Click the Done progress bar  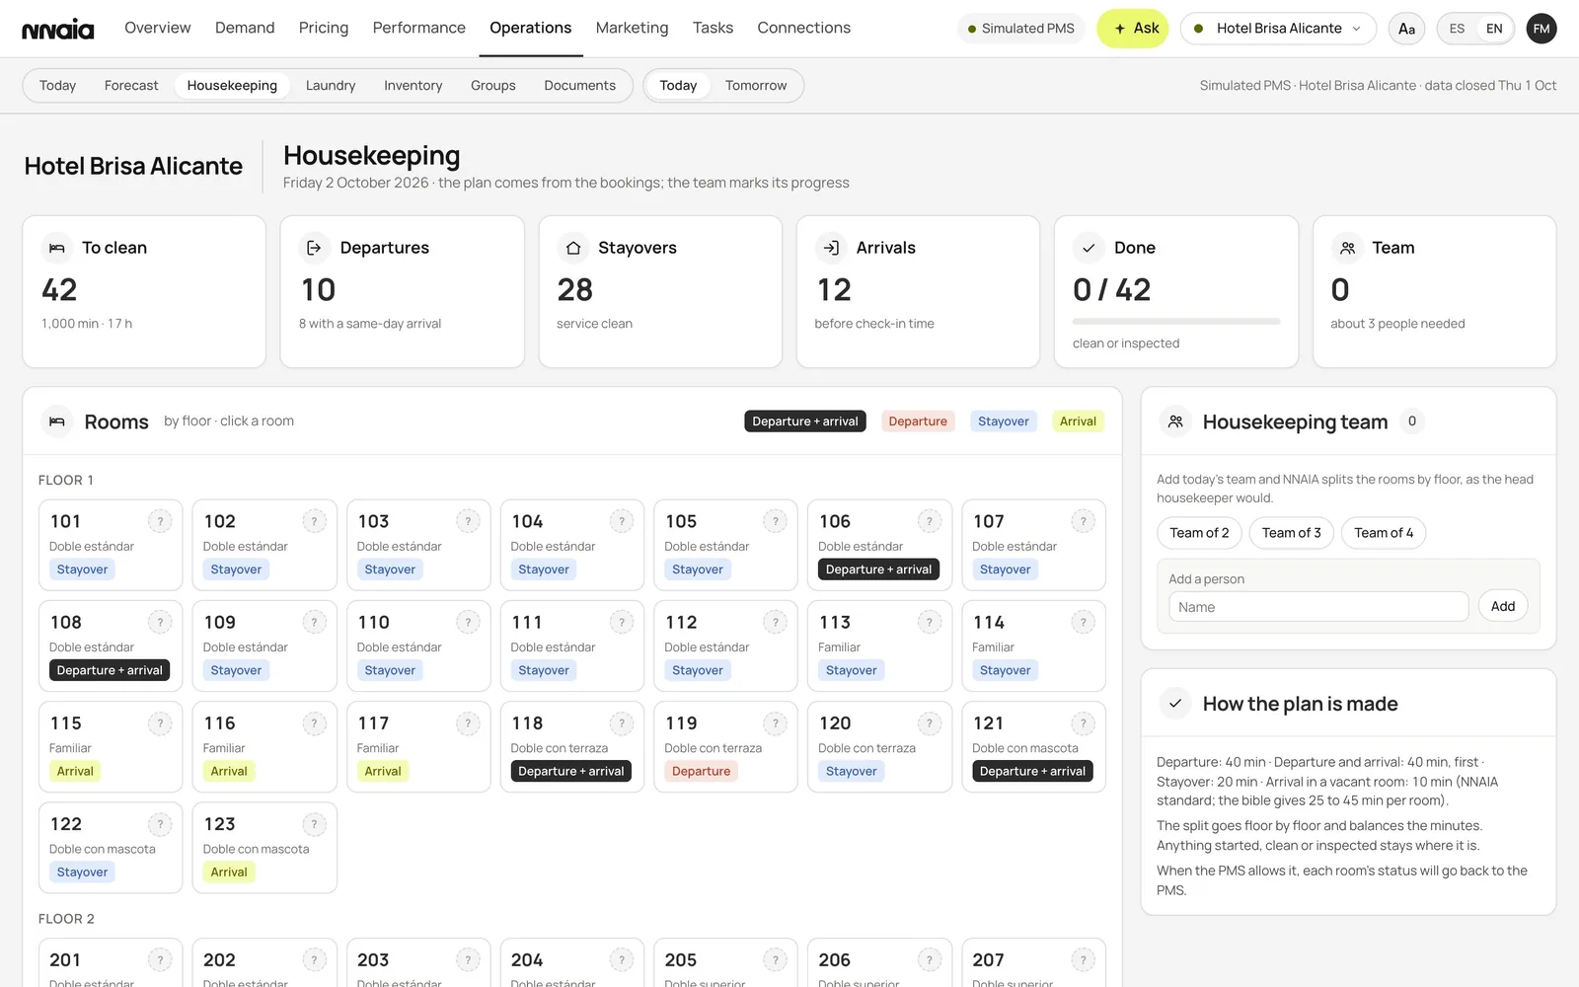point(1175,321)
